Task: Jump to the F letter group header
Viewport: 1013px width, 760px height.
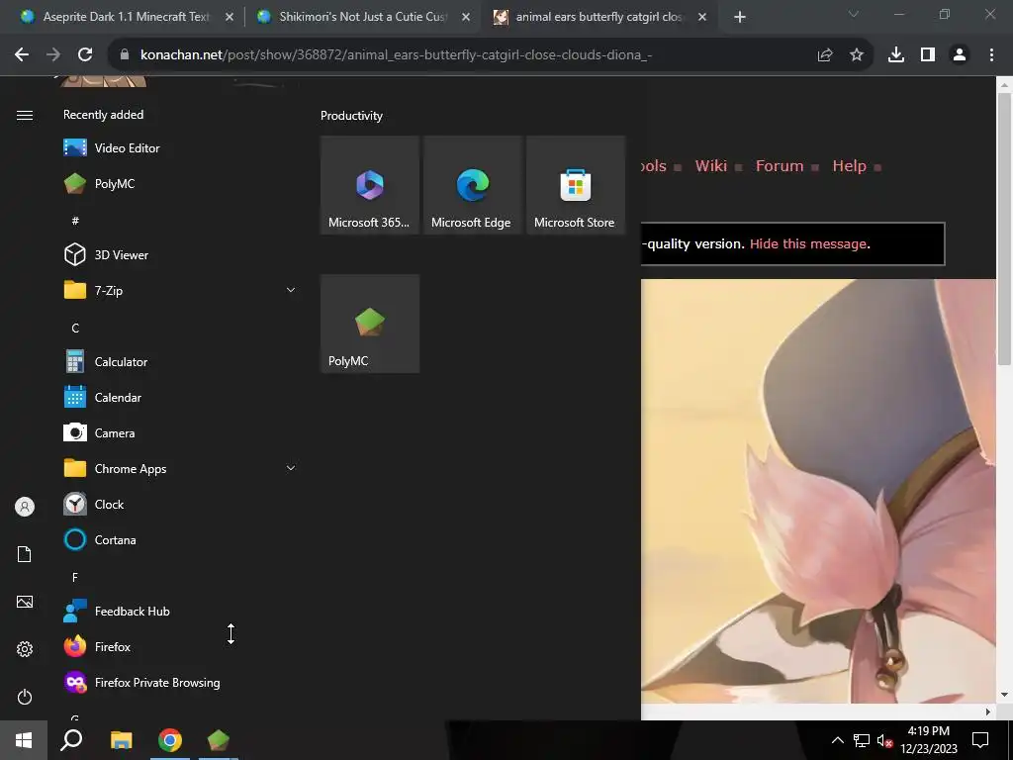Action: (x=75, y=577)
